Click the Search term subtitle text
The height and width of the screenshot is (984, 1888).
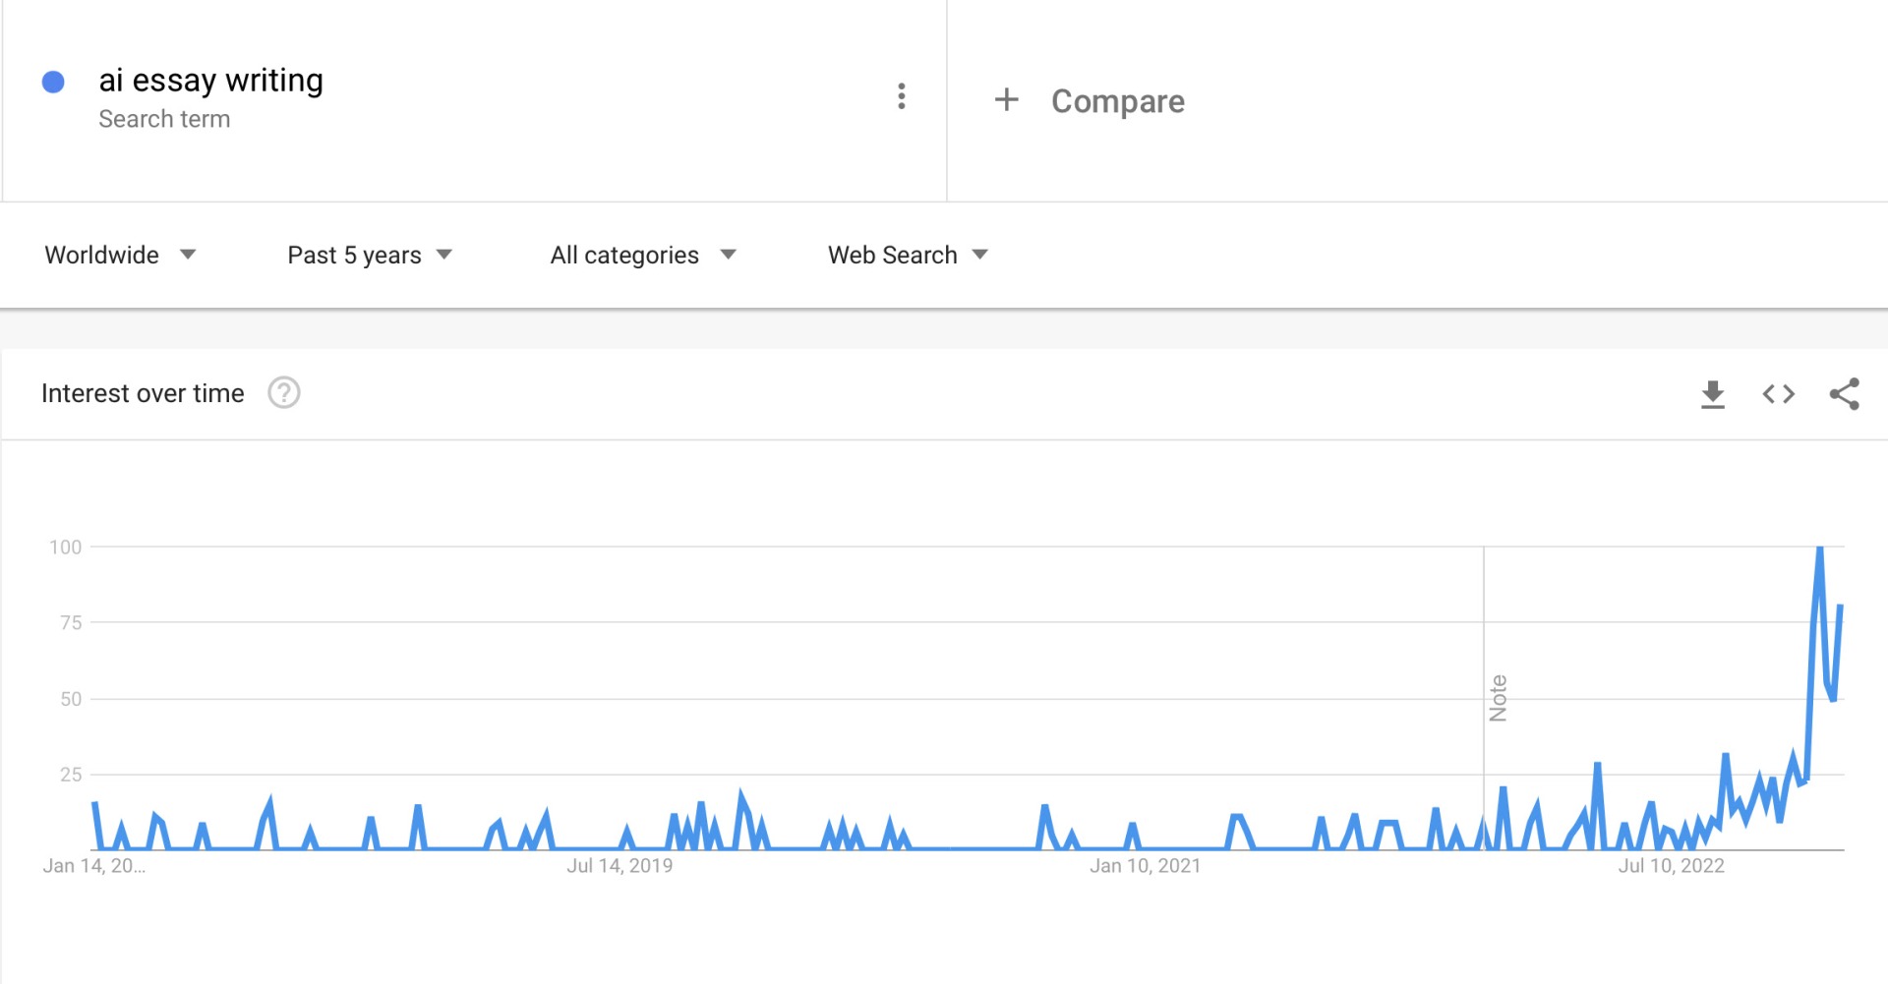[x=164, y=119]
